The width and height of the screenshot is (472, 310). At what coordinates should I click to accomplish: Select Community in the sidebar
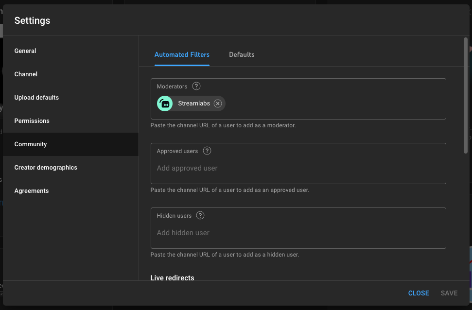click(x=31, y=144)
